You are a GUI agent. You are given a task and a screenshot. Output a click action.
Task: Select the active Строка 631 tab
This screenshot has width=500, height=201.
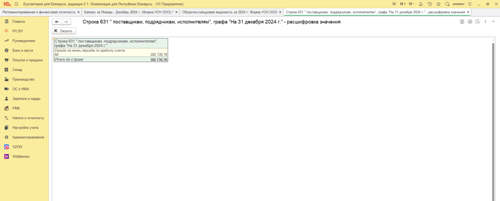[375, 12]
